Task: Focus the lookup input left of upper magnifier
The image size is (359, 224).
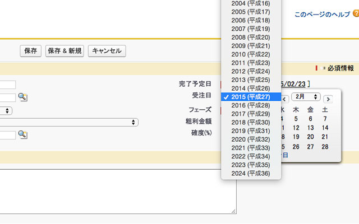Action: (x=8, y=97)
